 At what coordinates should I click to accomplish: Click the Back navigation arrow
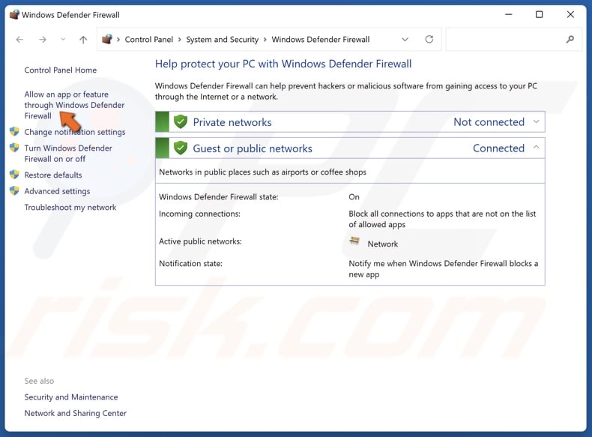coord(19,39)
